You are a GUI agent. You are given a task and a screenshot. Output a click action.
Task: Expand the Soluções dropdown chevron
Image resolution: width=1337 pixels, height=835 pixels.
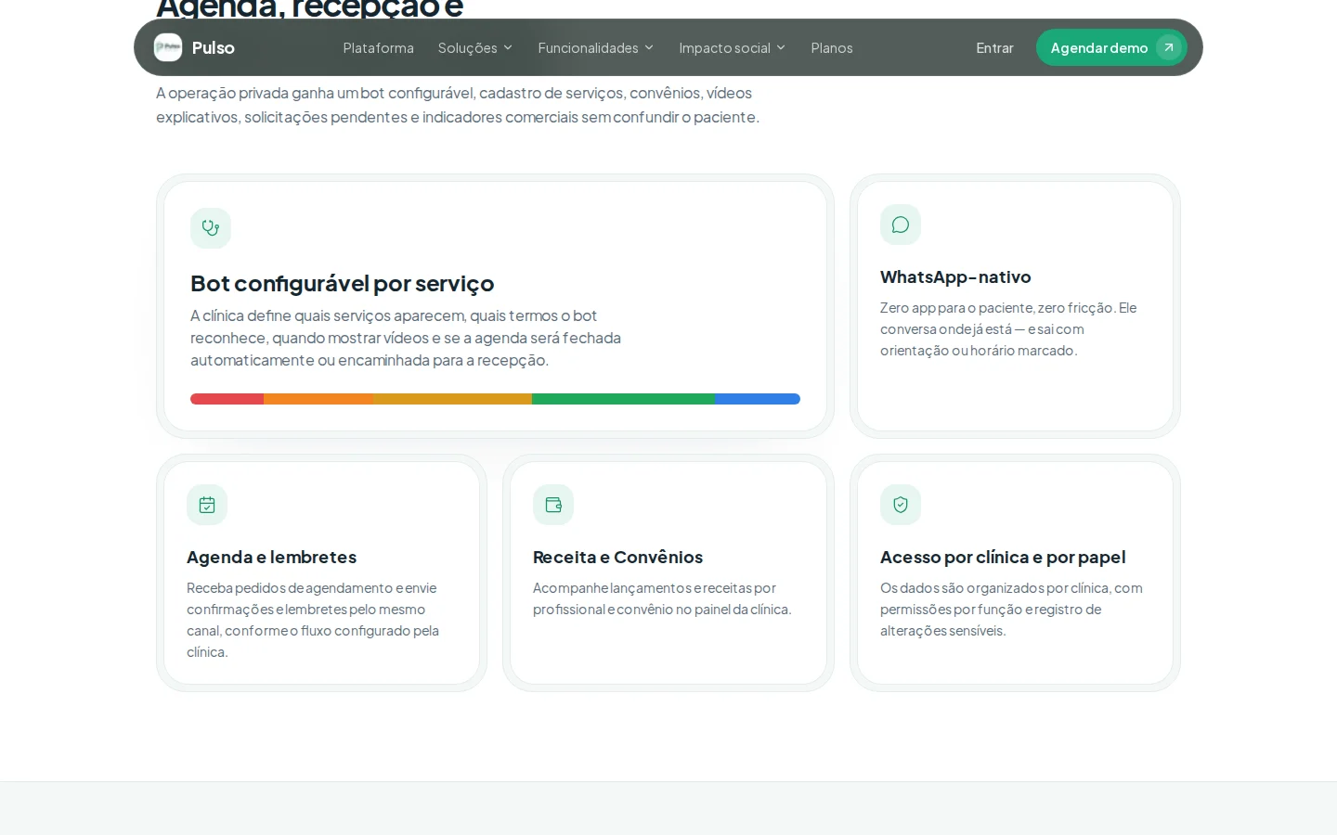(508, 47)
